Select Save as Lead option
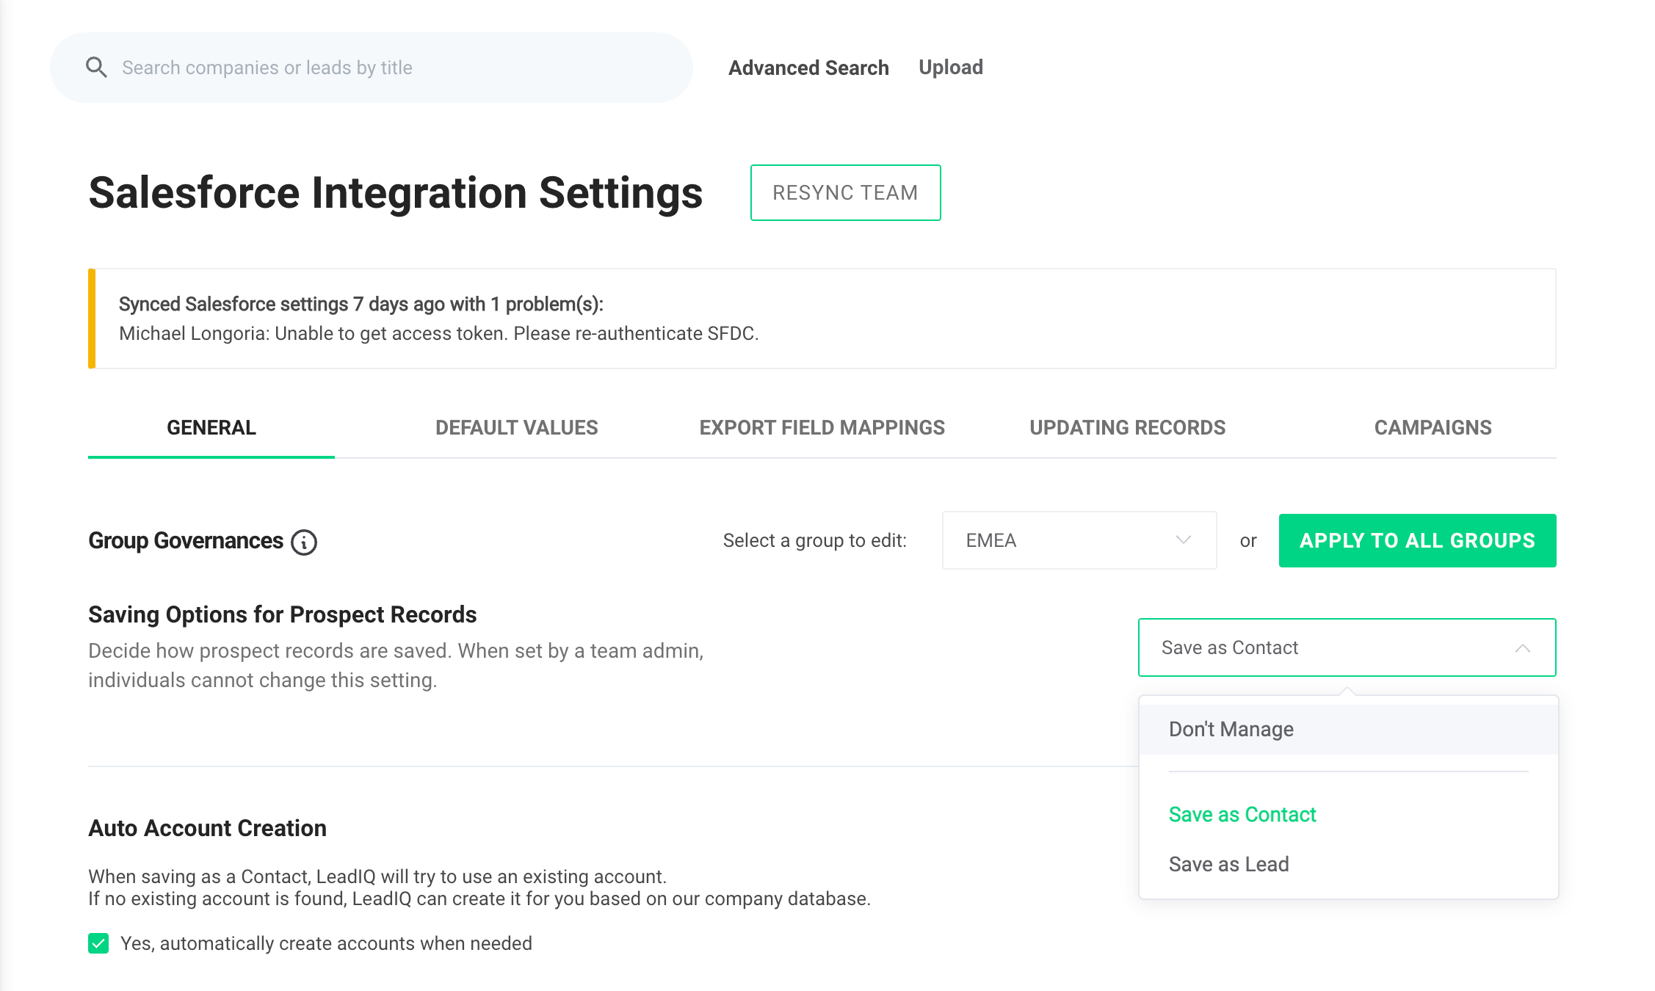The image size is (1655, 991). point(1228,864)
